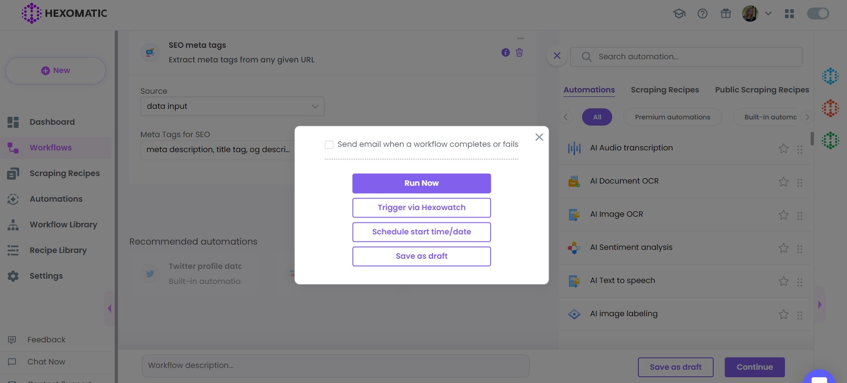Switch to the Scraping Recipes tab
Image resolution: width=847 pixels, height=383 pixels.
click(664, 90)
